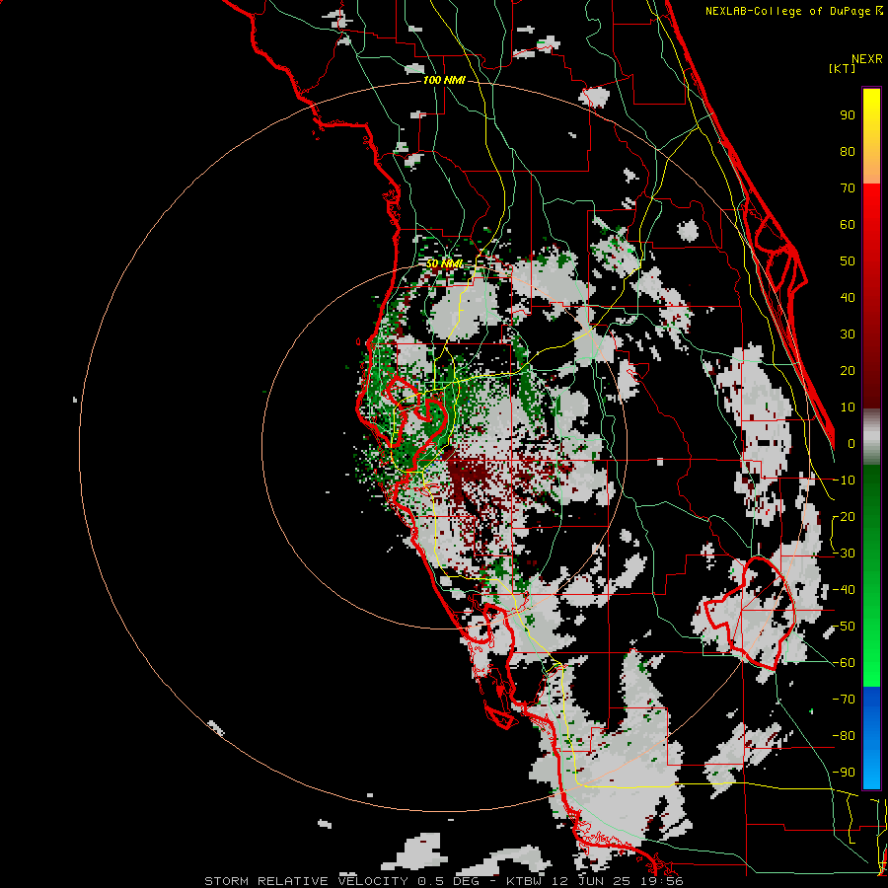Click the 50 NMI range ring label
The width and height of the screenshot is (888, 888).
tap(445, 263)
